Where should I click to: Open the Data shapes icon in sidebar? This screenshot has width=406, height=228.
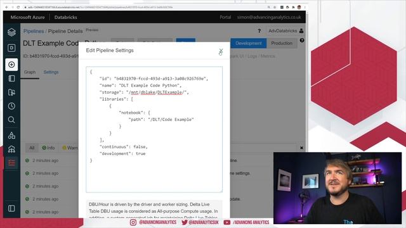11,135
